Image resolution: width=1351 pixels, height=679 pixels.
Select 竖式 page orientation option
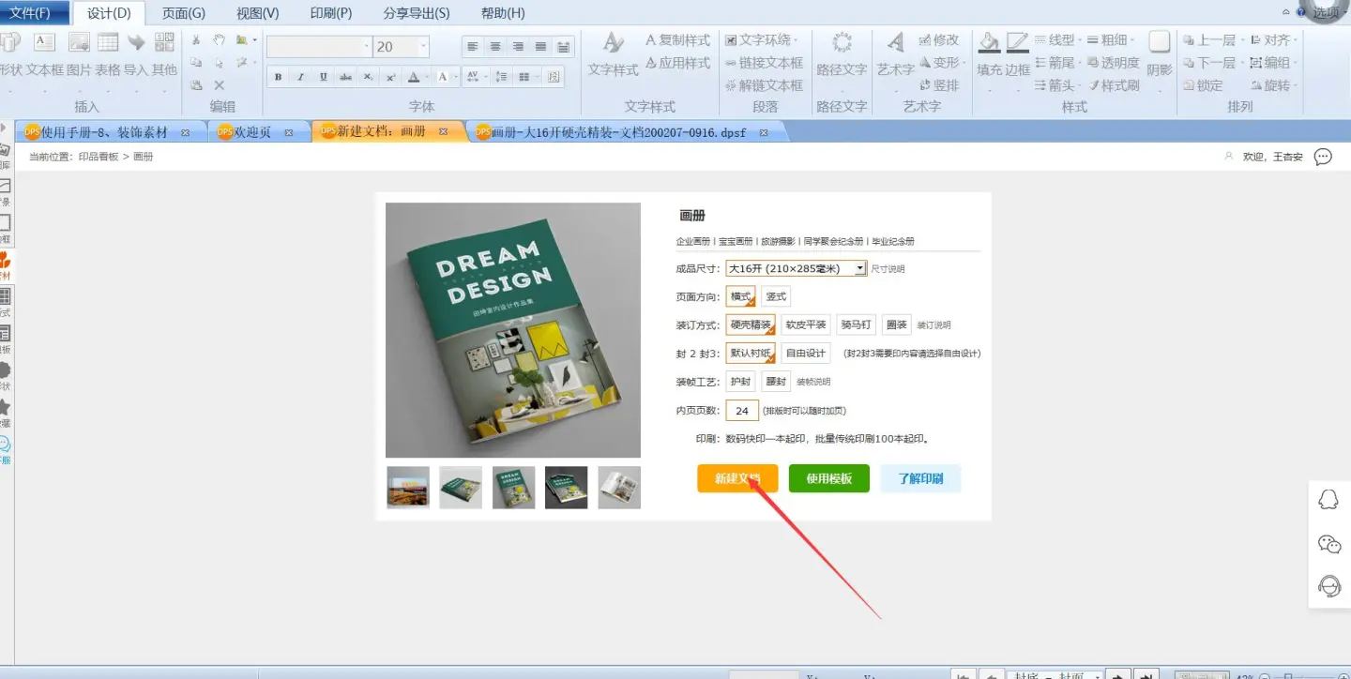[775, 297]
